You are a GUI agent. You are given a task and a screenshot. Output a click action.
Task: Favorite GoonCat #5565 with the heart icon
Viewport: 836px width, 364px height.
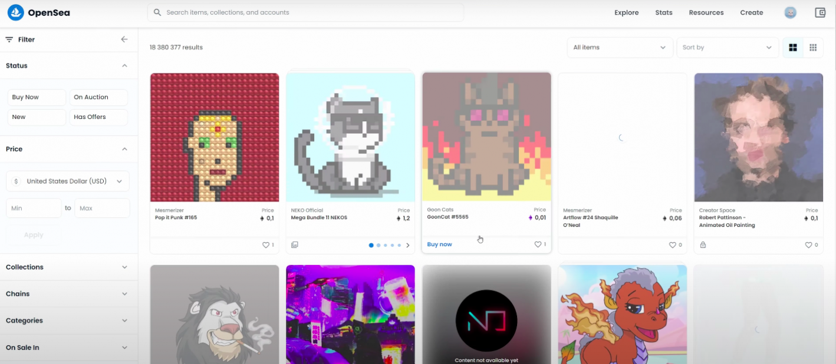pyautogui.click(x=538, y=244)
